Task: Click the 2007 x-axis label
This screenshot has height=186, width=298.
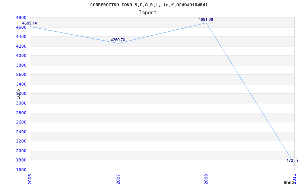Action: [118, 179]
